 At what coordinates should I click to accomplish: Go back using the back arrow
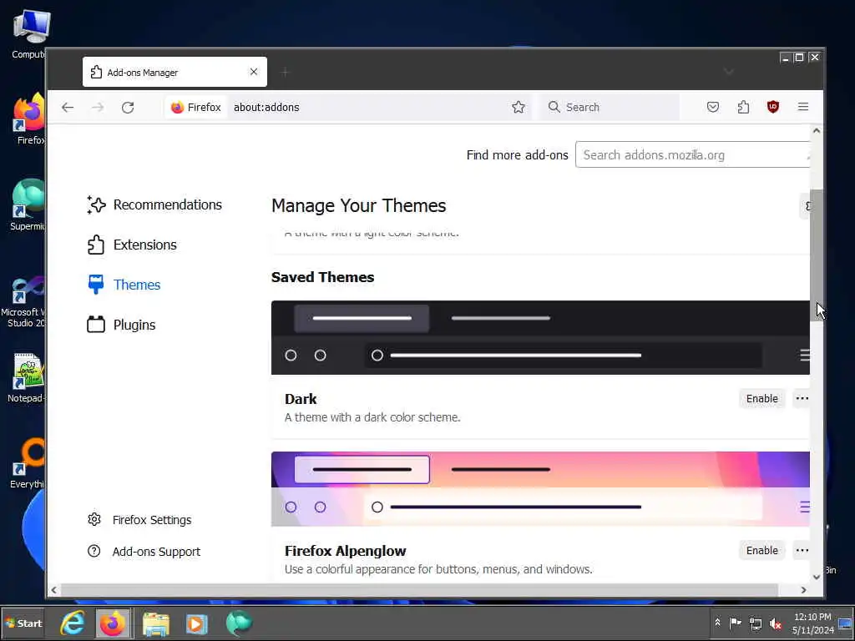(x=68, y=108)
